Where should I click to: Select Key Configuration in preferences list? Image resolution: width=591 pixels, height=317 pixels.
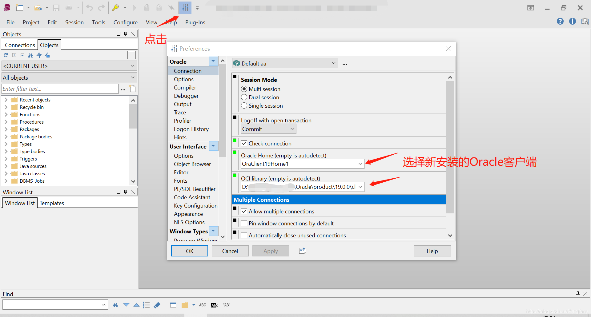[196, 206]
